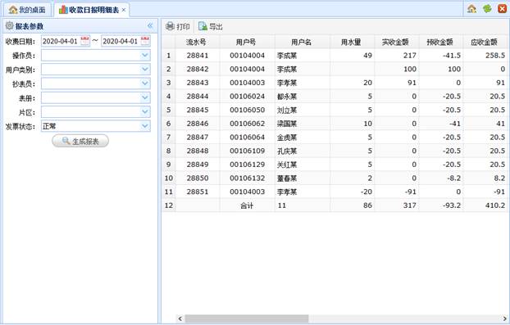Image resolution: width=510 pixels, height=325 pixels.
Task: Sort by 应收金额 column header
Action: [x=485, y=42]
